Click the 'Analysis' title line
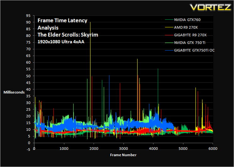The width and height of the screenshot is (234, 167). pyautogui.click(x=48, y=28)
